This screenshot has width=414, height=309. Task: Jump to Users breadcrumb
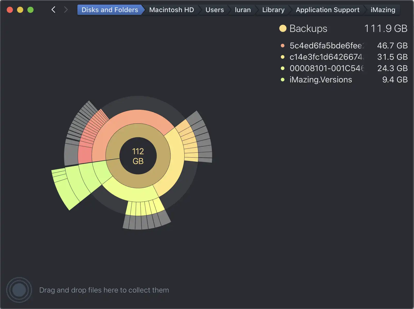214,10
